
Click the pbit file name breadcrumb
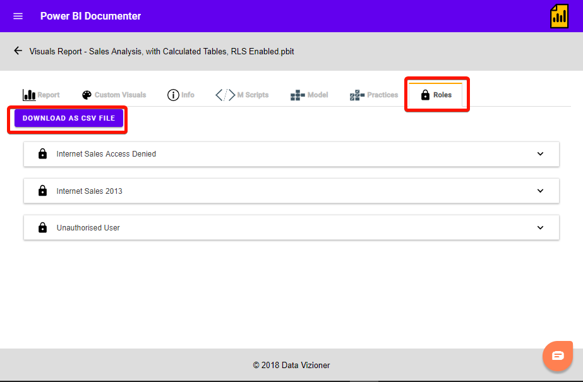(x=163, y=51)
